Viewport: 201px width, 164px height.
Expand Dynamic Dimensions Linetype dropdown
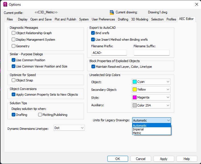[69, 128]
